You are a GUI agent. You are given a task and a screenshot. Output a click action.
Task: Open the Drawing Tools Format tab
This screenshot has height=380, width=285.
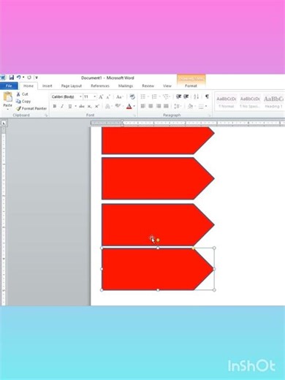pyautogui.click(x=191, y=85)
